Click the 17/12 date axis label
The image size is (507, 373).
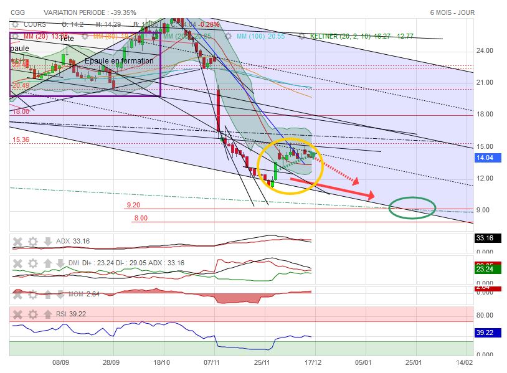click(x=313, y=362)
